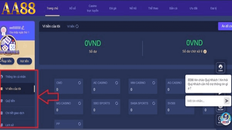
Task: Select the AG CASINO wallet card
Action: (x=175, y=86)
